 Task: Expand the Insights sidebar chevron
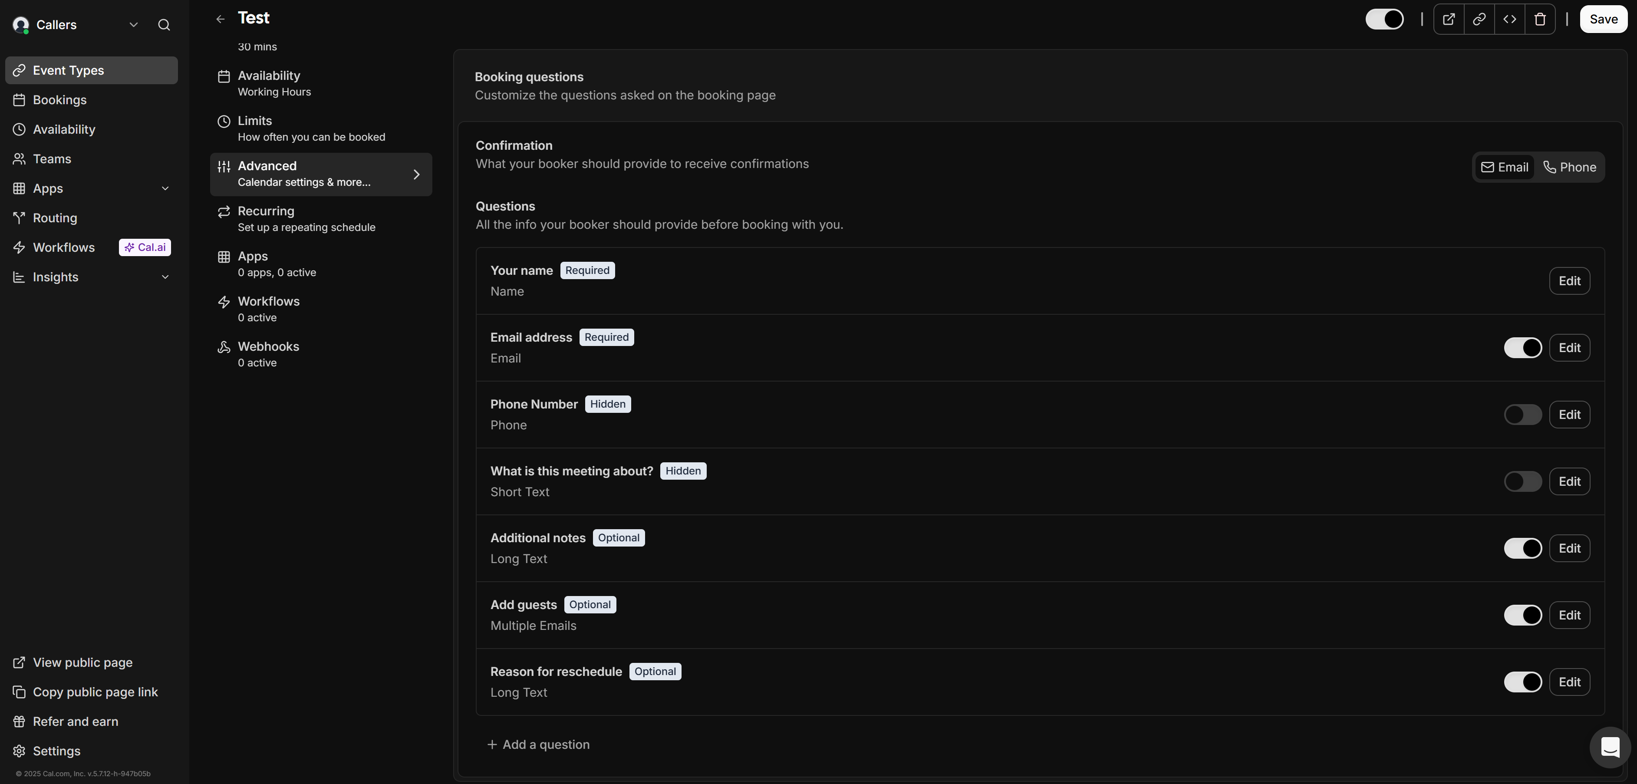(x=165, y=277)
